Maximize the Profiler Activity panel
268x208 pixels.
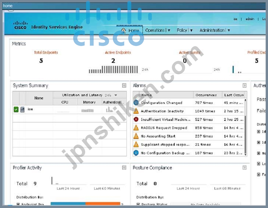124,168
